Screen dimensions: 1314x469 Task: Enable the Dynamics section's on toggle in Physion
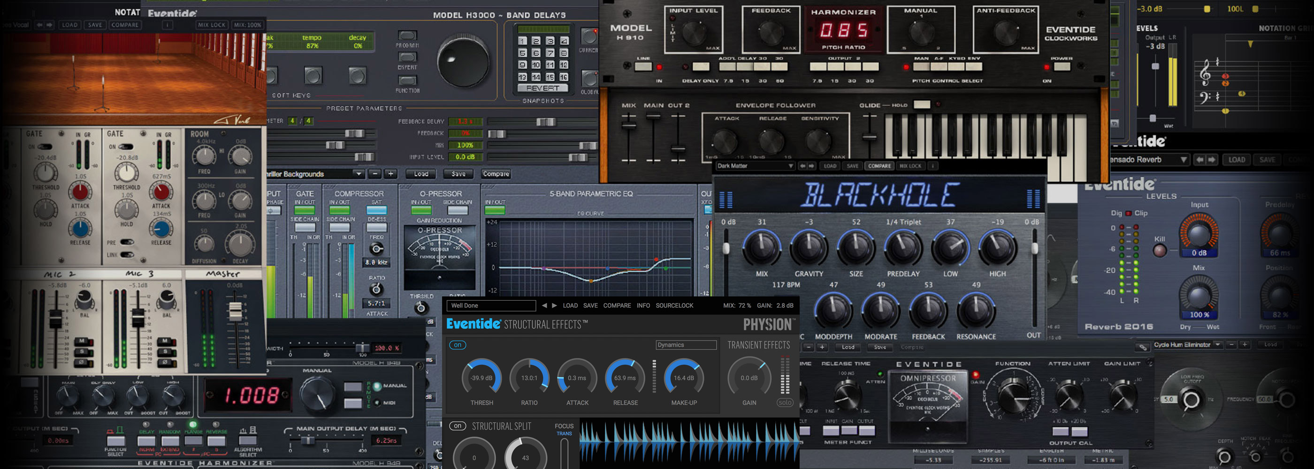pyautogui.click(x=458, y=345)
